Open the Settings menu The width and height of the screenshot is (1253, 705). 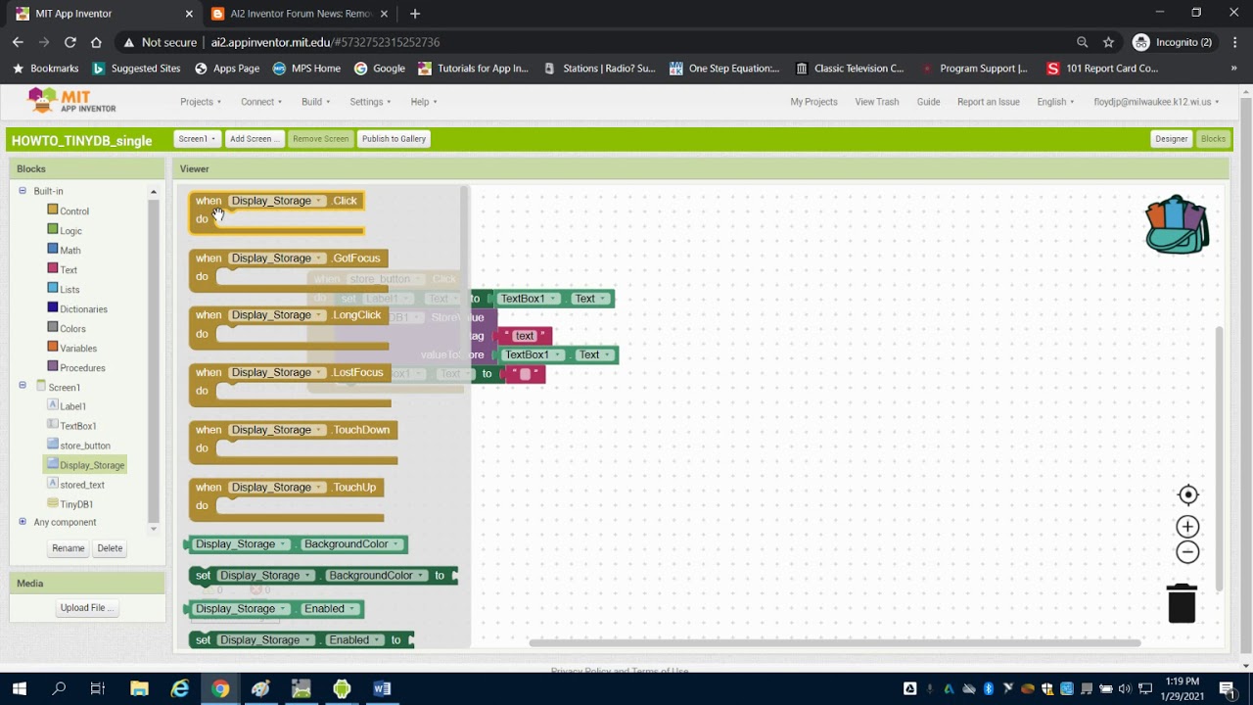[370, 102]
